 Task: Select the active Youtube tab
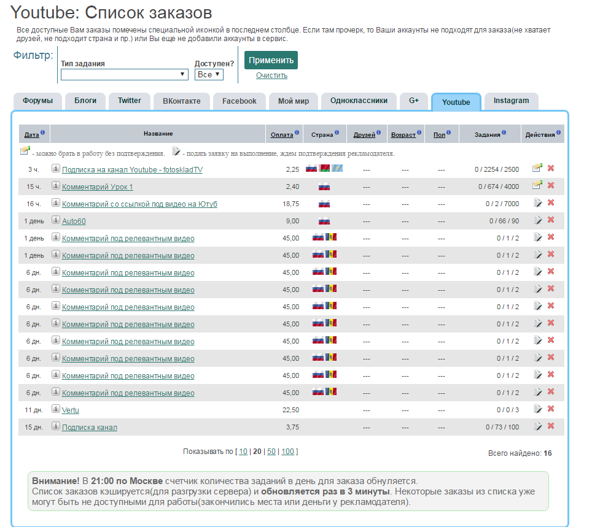(456, 102)
